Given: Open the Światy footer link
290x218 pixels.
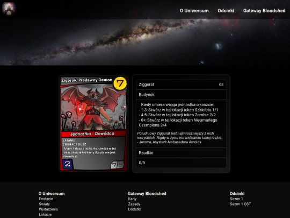Looking at the screenshot, I should click(x=45, y=204).
